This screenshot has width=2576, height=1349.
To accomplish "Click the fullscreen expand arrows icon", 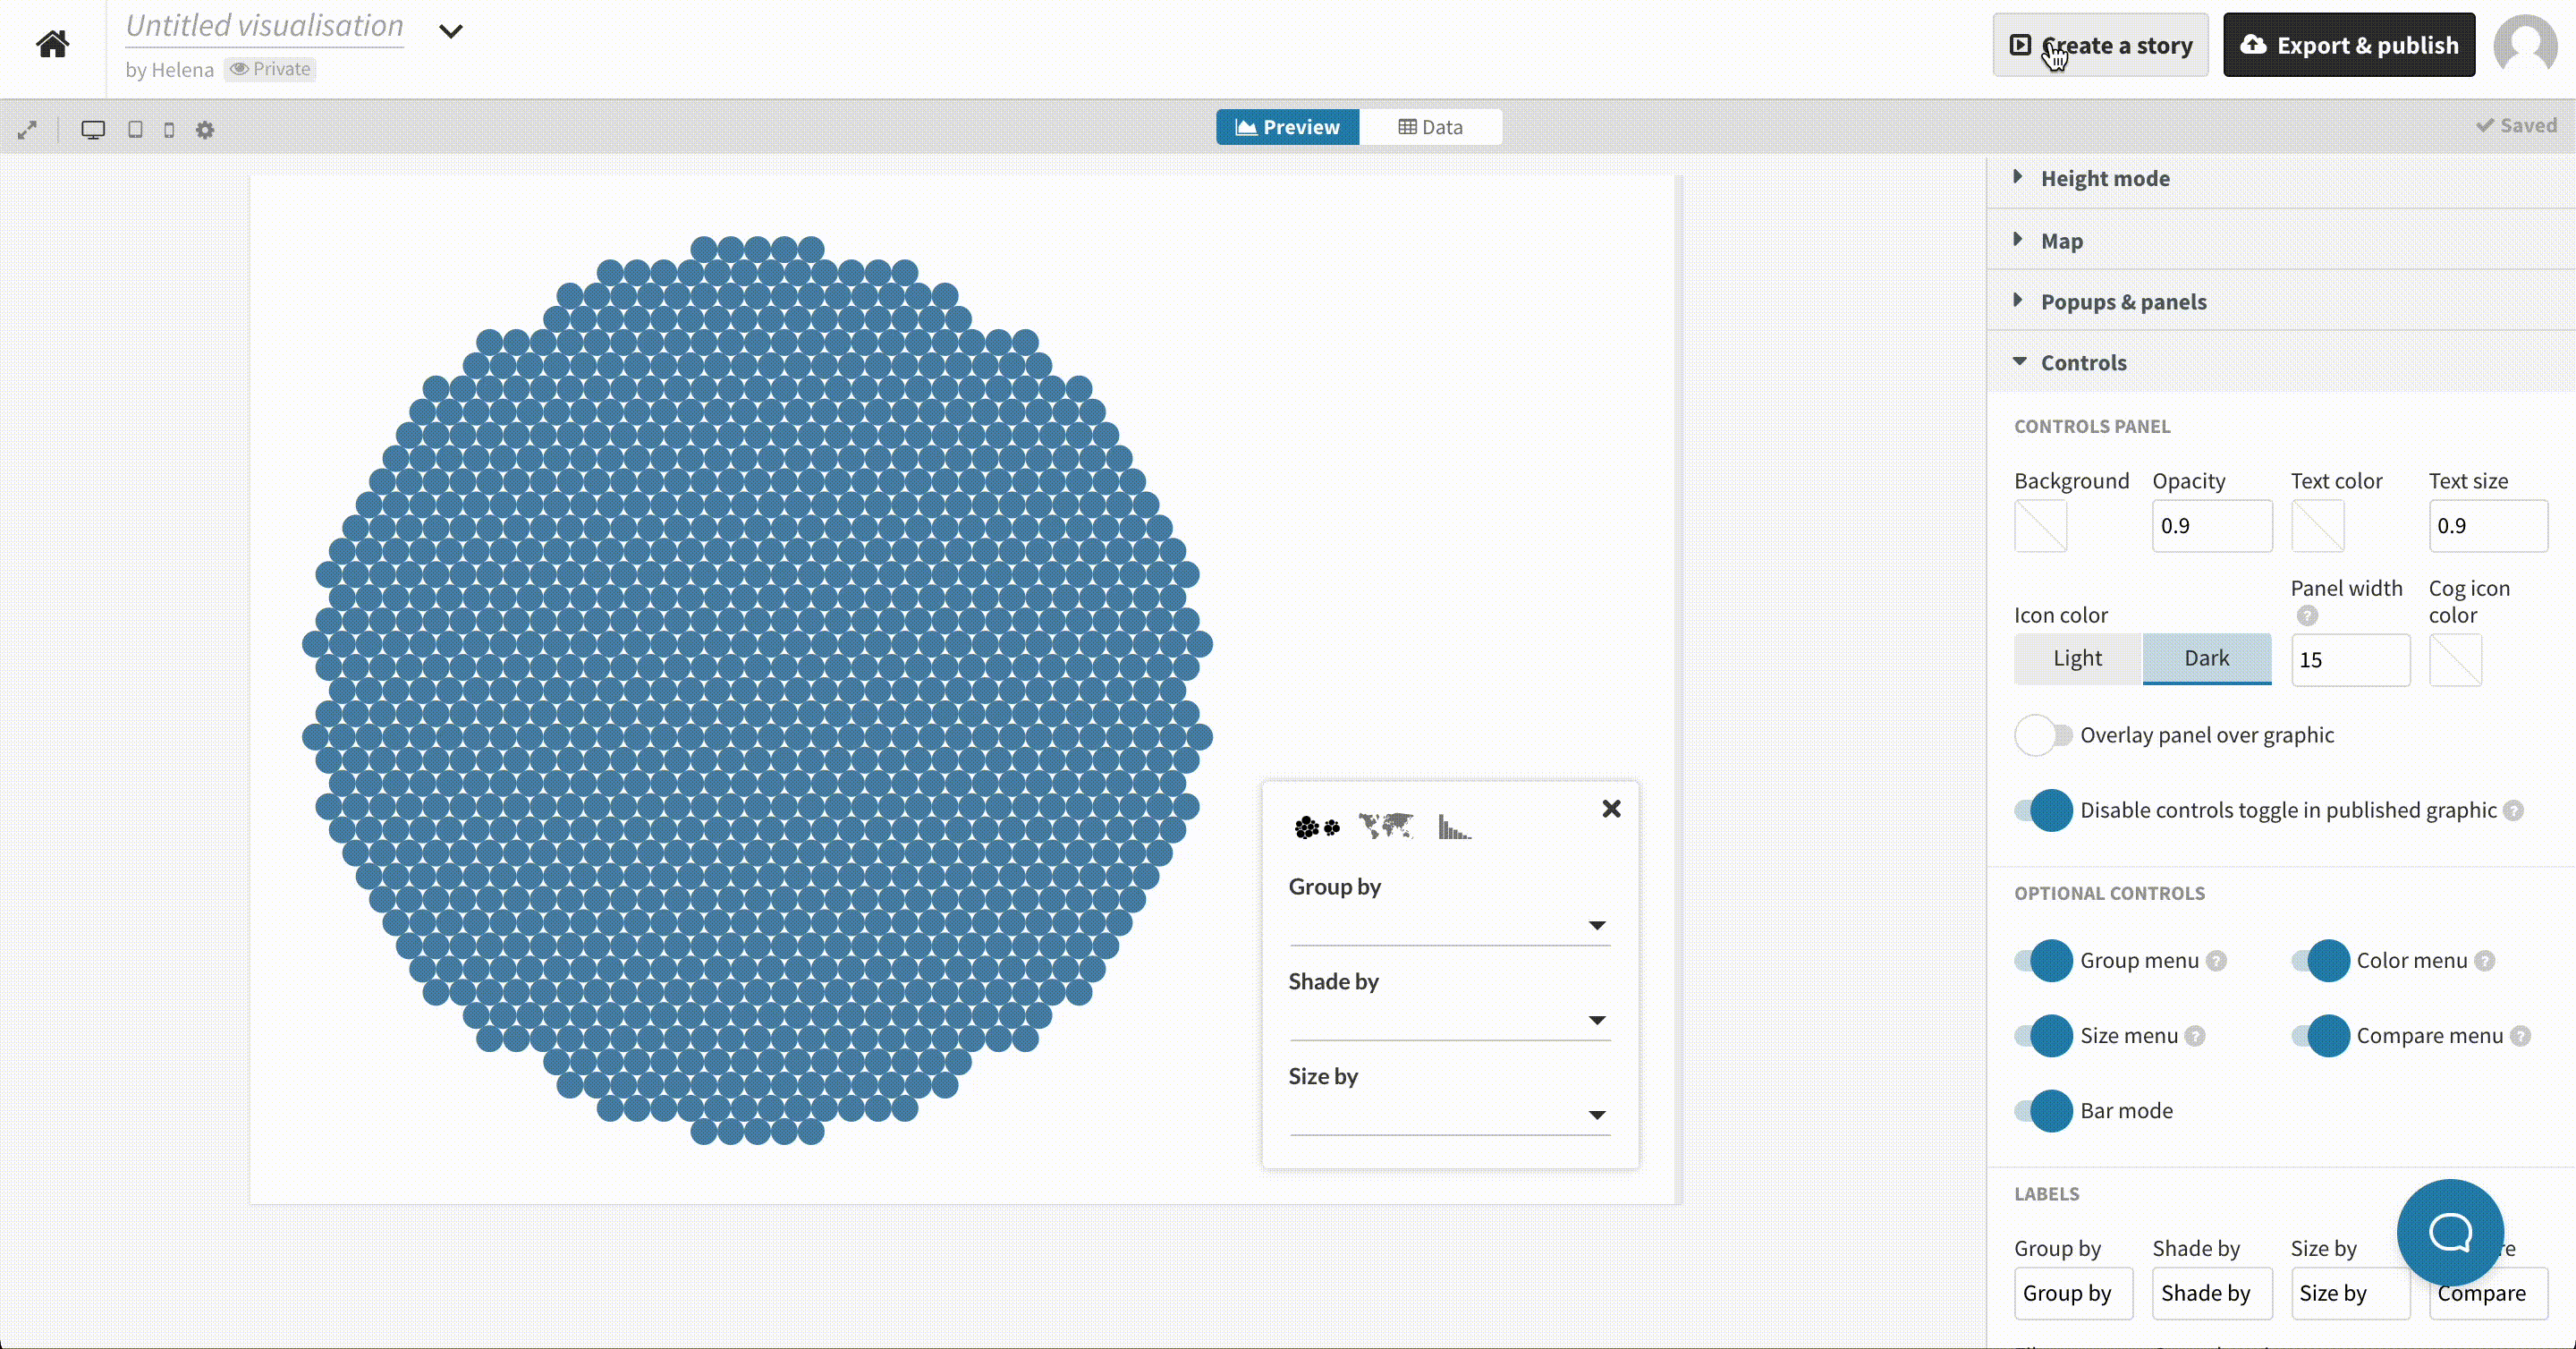I will [27, 130].
